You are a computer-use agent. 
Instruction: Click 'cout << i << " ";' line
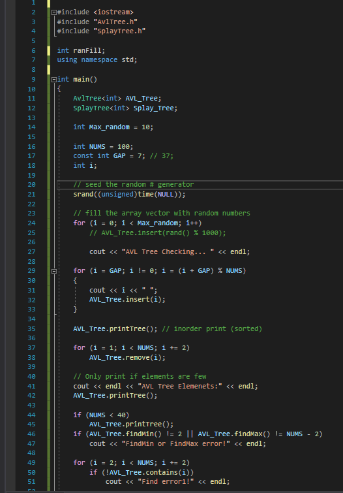[x=123, y=290]
